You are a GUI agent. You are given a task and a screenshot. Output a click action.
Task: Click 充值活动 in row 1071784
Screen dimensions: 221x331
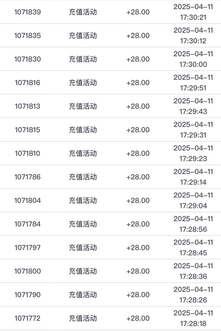point(83,224)
